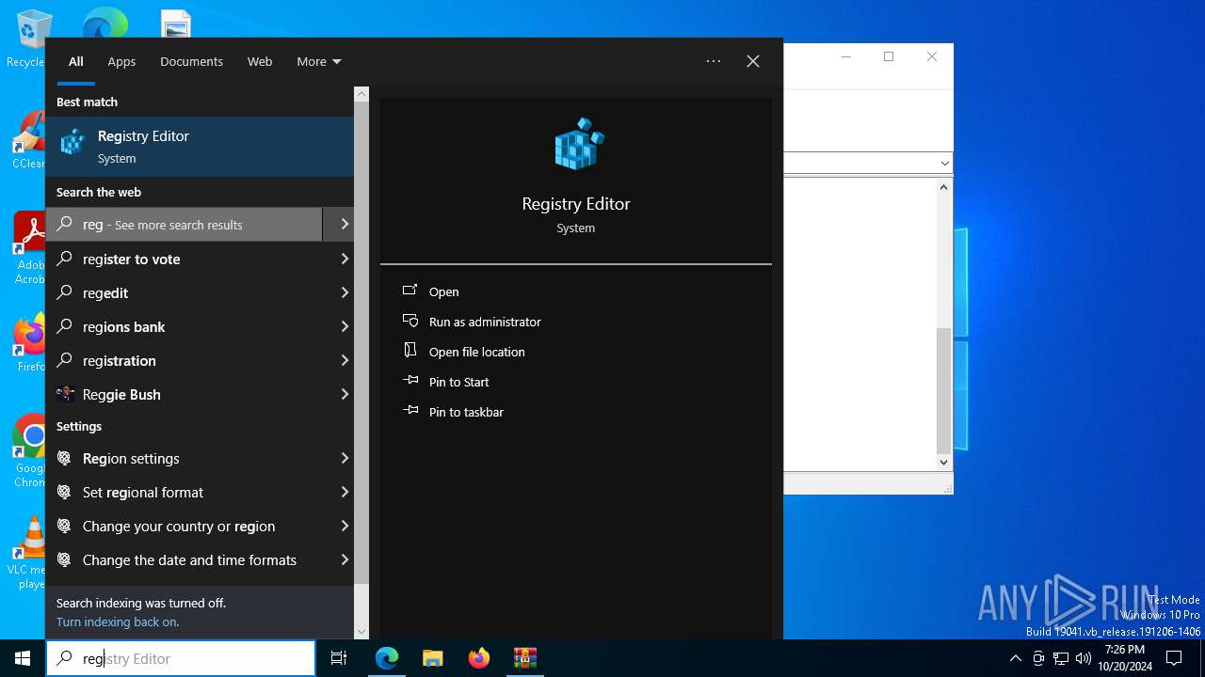Expand the 'reg - See more search results' arrow
The image size is (1205, 677).
(x=344, y=224)
